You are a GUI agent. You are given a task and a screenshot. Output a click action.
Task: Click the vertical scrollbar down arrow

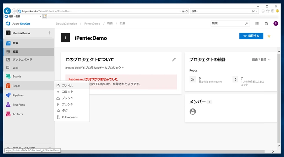point(279,146)
